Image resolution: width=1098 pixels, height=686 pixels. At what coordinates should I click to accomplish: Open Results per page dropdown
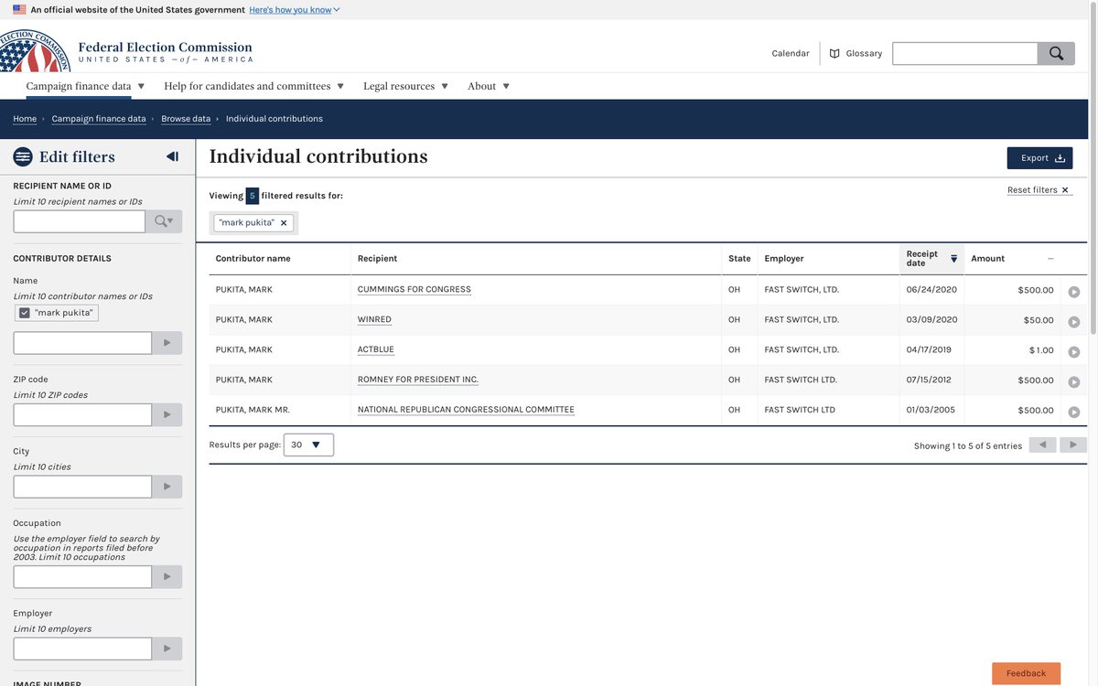click(308, 445)
